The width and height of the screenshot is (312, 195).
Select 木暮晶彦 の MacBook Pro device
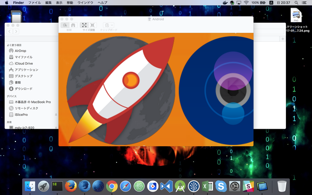33,102
